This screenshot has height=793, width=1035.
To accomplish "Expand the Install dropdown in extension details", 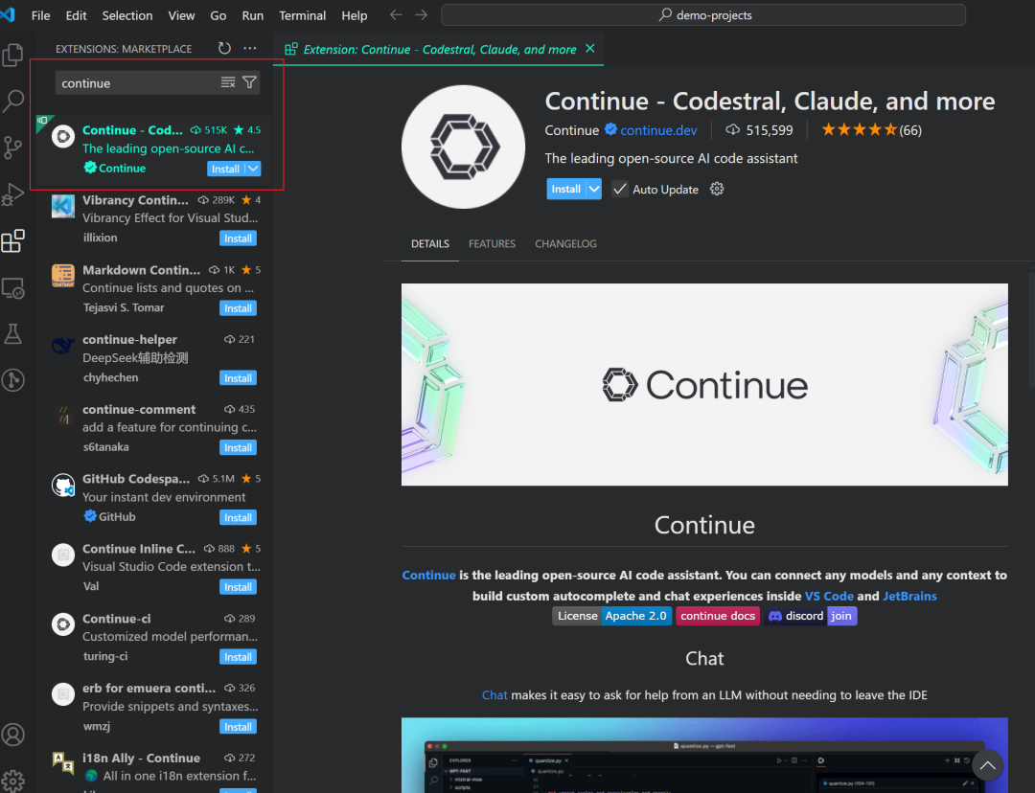I will tap(594, 189).
